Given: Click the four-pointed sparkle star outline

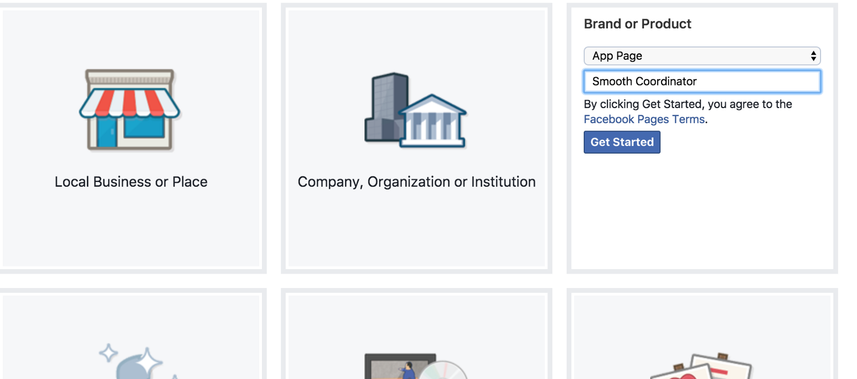Looking at the screenshot, I should click(109, 353).
